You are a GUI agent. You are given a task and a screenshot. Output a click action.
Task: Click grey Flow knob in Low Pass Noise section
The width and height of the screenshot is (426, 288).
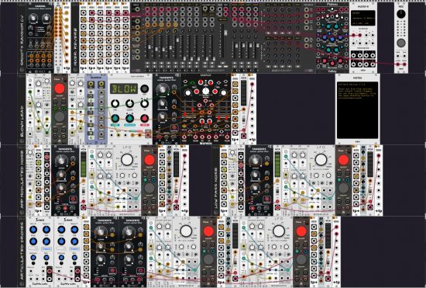pyautogui.click(x=343, y=188)
